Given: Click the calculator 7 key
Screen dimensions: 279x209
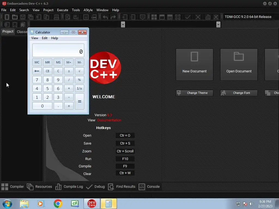Looking at the screenshot, I should coord(37,80).
